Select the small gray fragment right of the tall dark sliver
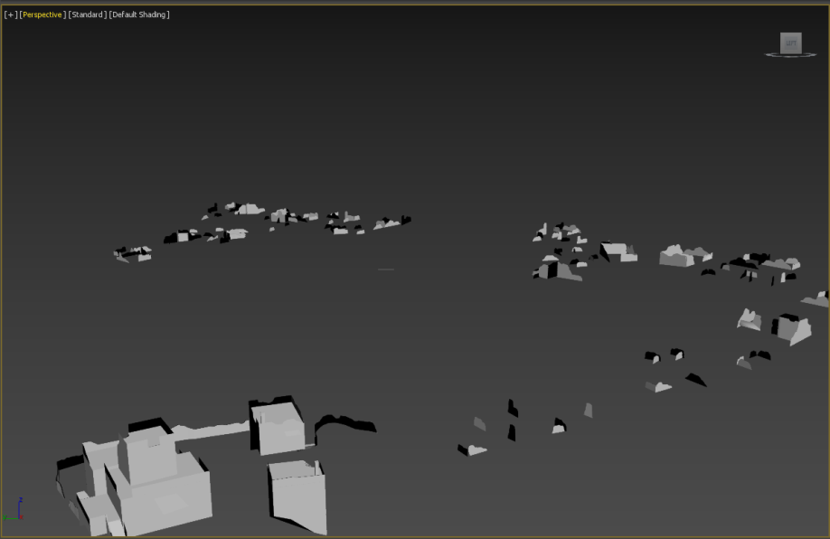The width and height of the screenshot is (830, 539). pyautogui.click(x=588, y=411)
